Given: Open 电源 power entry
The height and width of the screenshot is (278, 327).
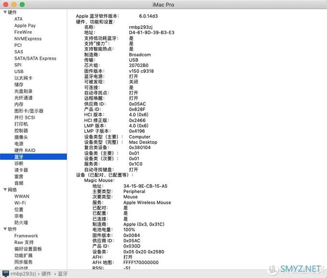Looking at the screenshot, I should (19, 144).
